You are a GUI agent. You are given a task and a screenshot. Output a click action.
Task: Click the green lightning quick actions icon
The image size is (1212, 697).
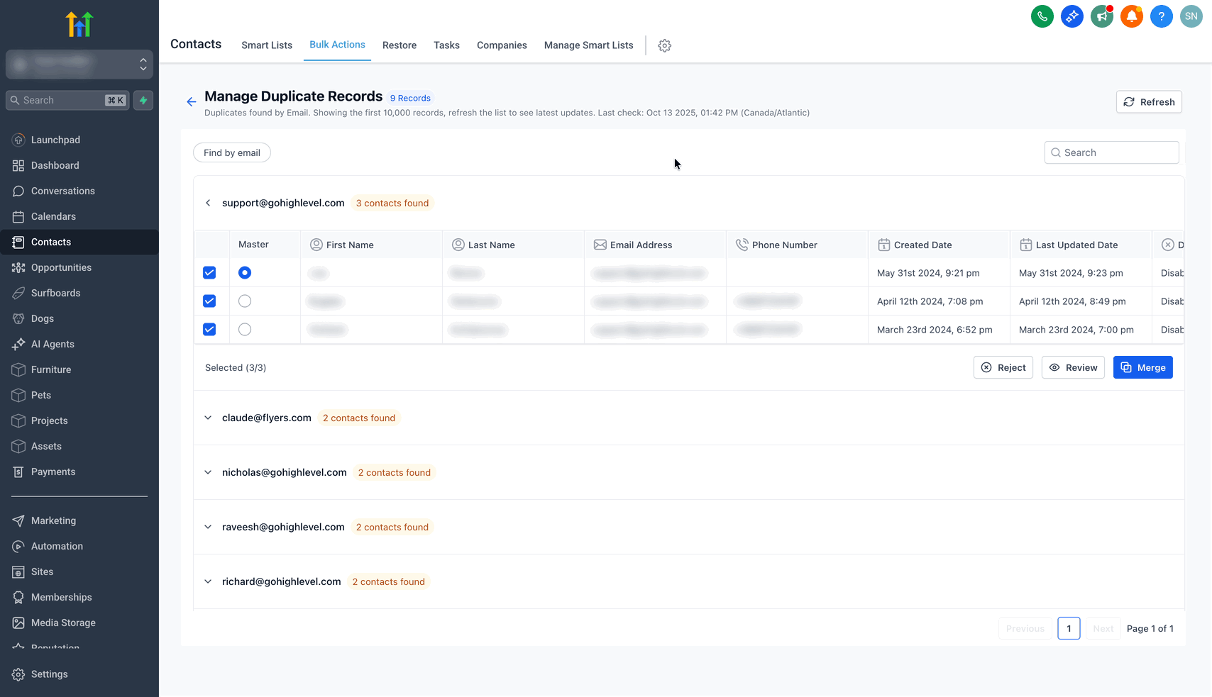point(143,101)
